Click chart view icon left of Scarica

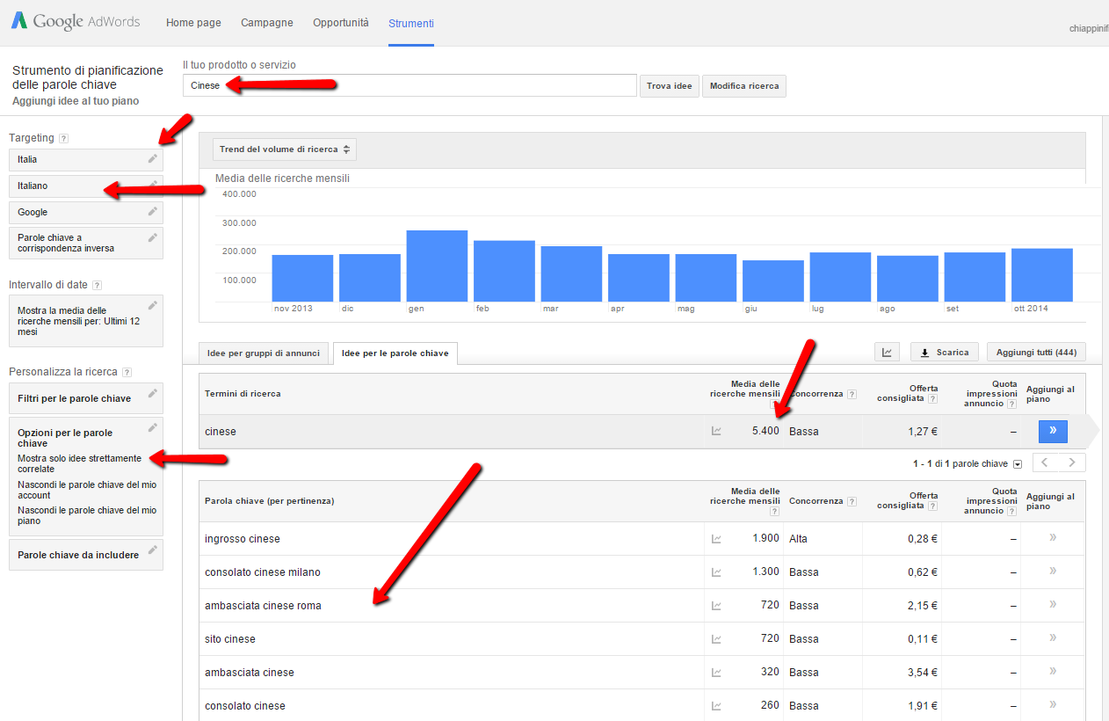coord(887,353)
